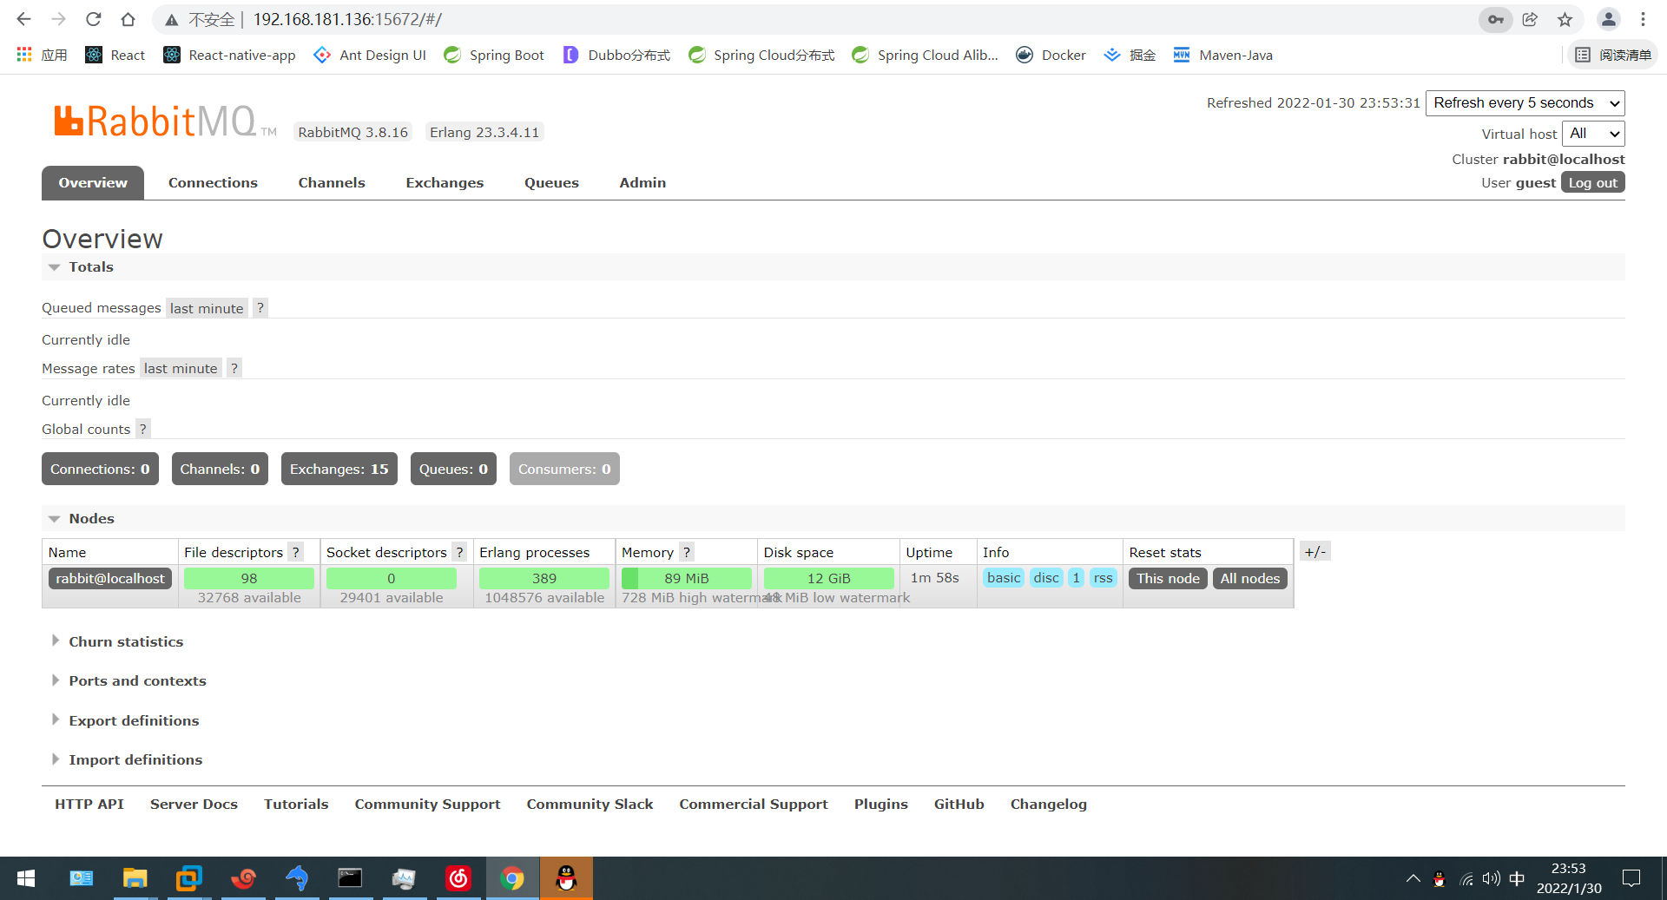The height and width of the screenshot is (900, 1667).
Task: Open the React-native-app bookmark
Action: 229,55
